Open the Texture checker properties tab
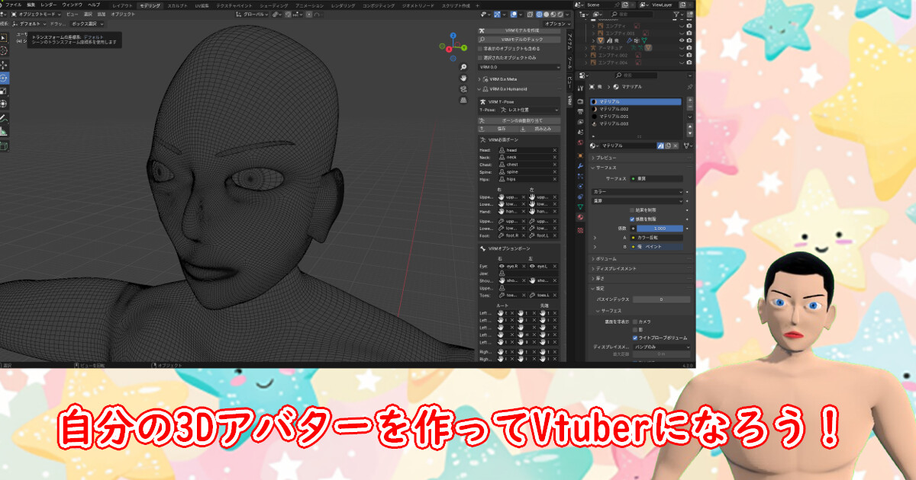 pyautogui.click(x=580, y=230)
